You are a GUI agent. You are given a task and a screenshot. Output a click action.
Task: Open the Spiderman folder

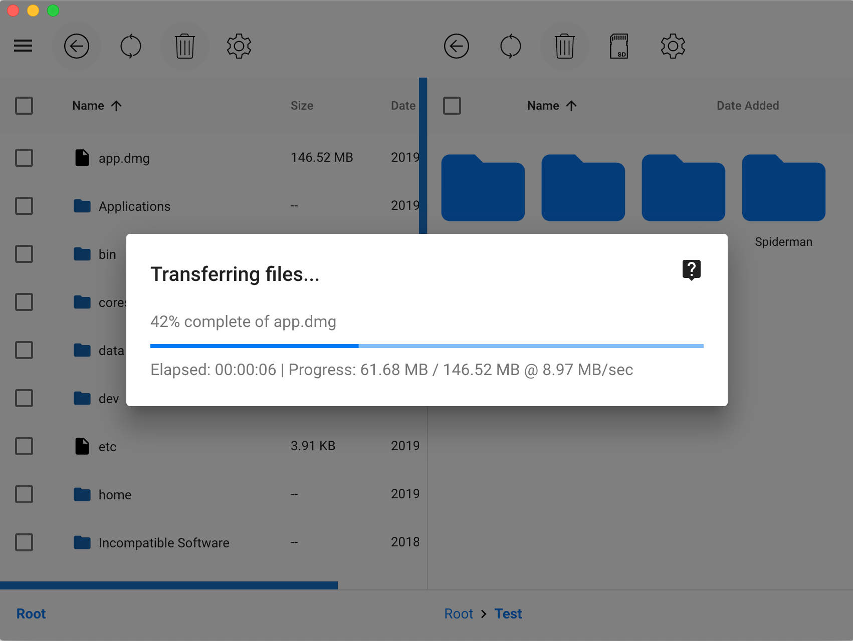783,188
